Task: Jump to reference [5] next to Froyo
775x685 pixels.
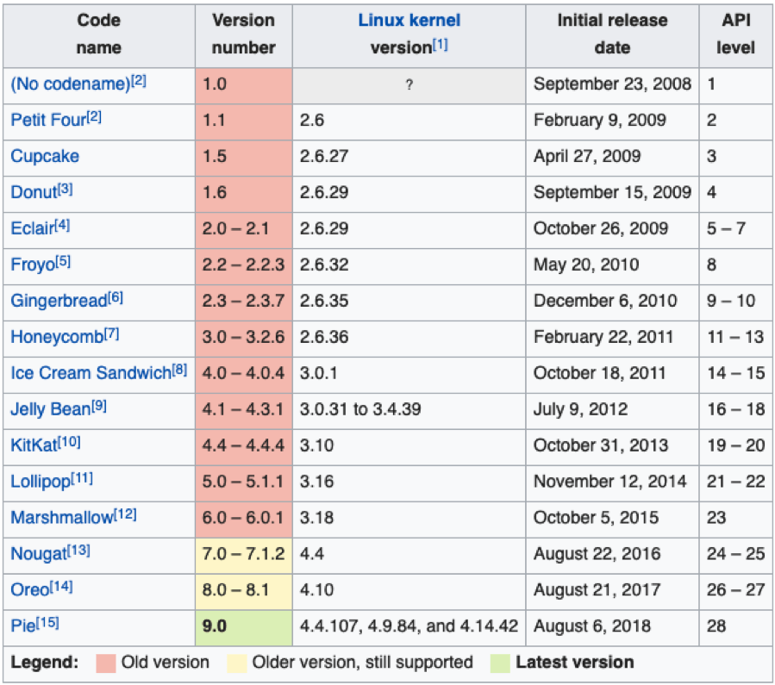Action: (63, 261)
